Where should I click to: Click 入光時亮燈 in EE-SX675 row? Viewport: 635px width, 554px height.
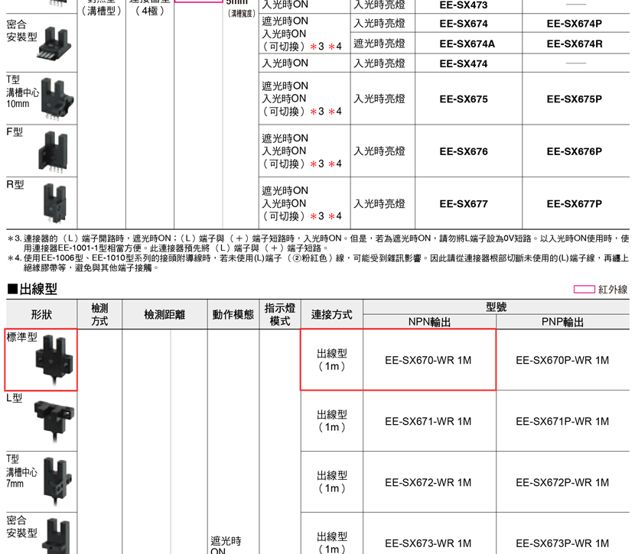(379, 99)
